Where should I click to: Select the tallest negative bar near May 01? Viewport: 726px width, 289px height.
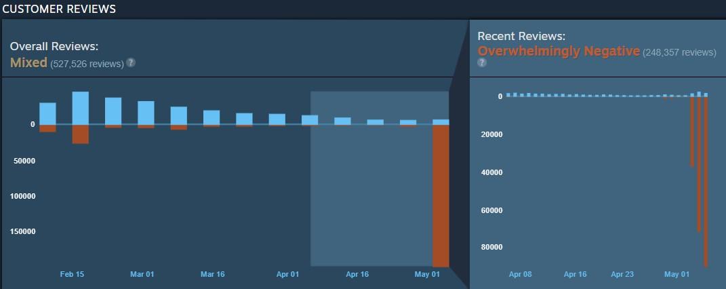pyautogui.click(x=441, y=196)
